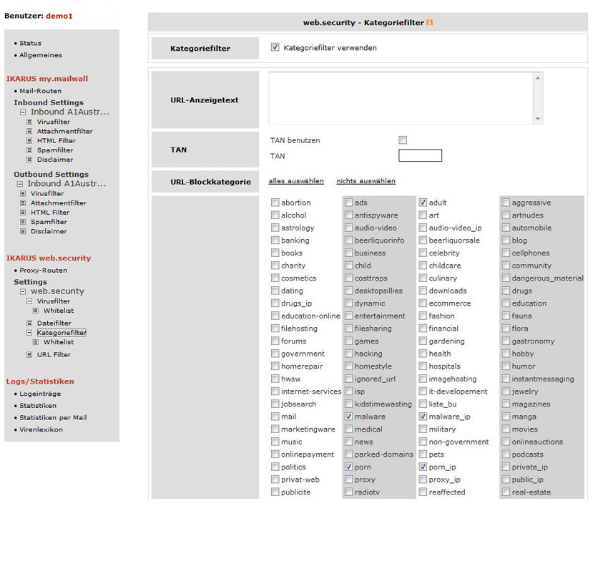
Task: Enable the 'TAN benutzen' checkbox
Action: coord(403,140)
